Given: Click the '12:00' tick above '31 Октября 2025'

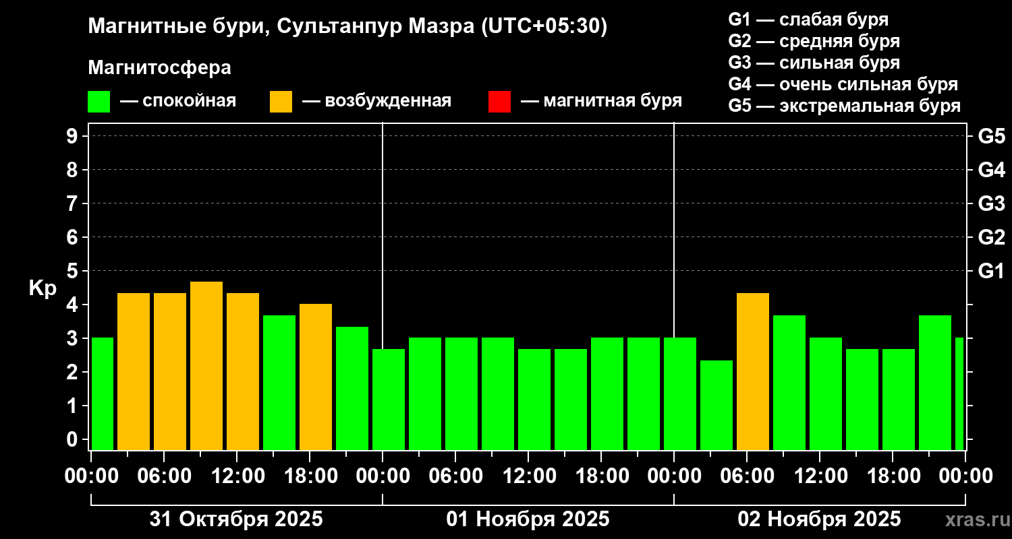Looking at the screenshot, I should click(x=237, y=476).
